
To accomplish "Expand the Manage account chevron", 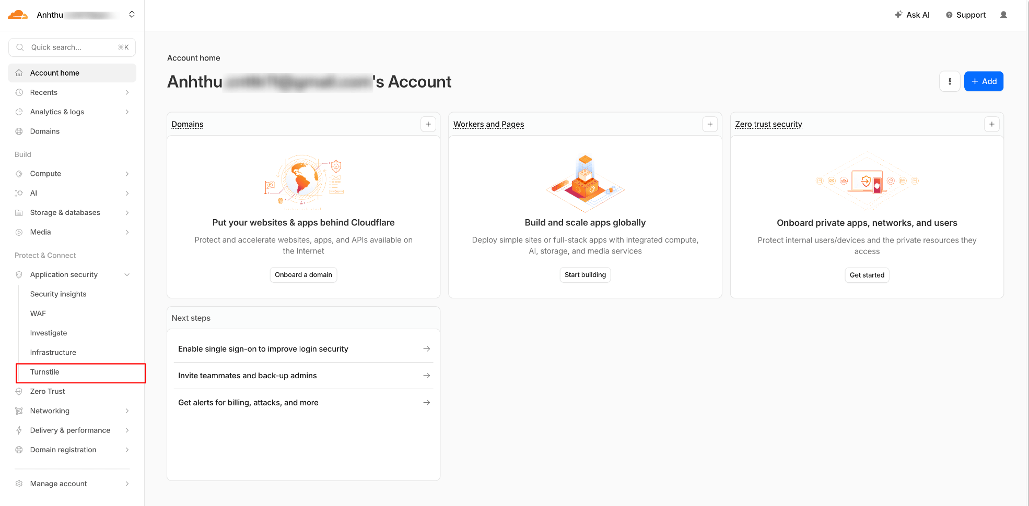I will pos(127,484).
